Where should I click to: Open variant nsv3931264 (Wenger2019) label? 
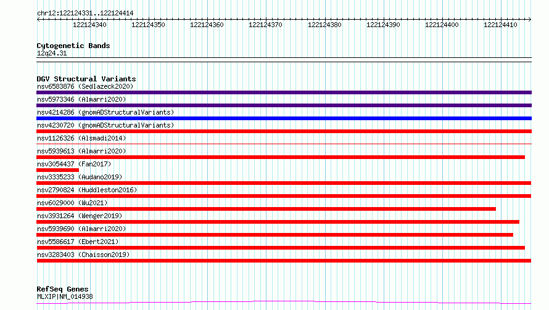click(80, 216)
